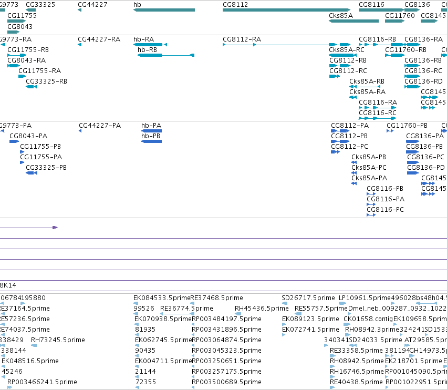Open the RE33358.5prime EST label
Image resolution: width=447 pixels, height=390 pixels.
click(356, 351)
